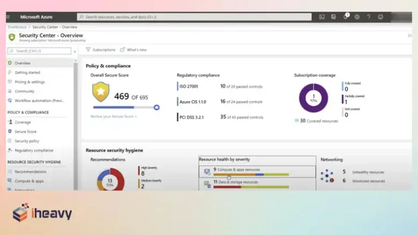Click the Covered resources cube icon
Viewport: 418px width, 235px height.
(x=296, y=121)
